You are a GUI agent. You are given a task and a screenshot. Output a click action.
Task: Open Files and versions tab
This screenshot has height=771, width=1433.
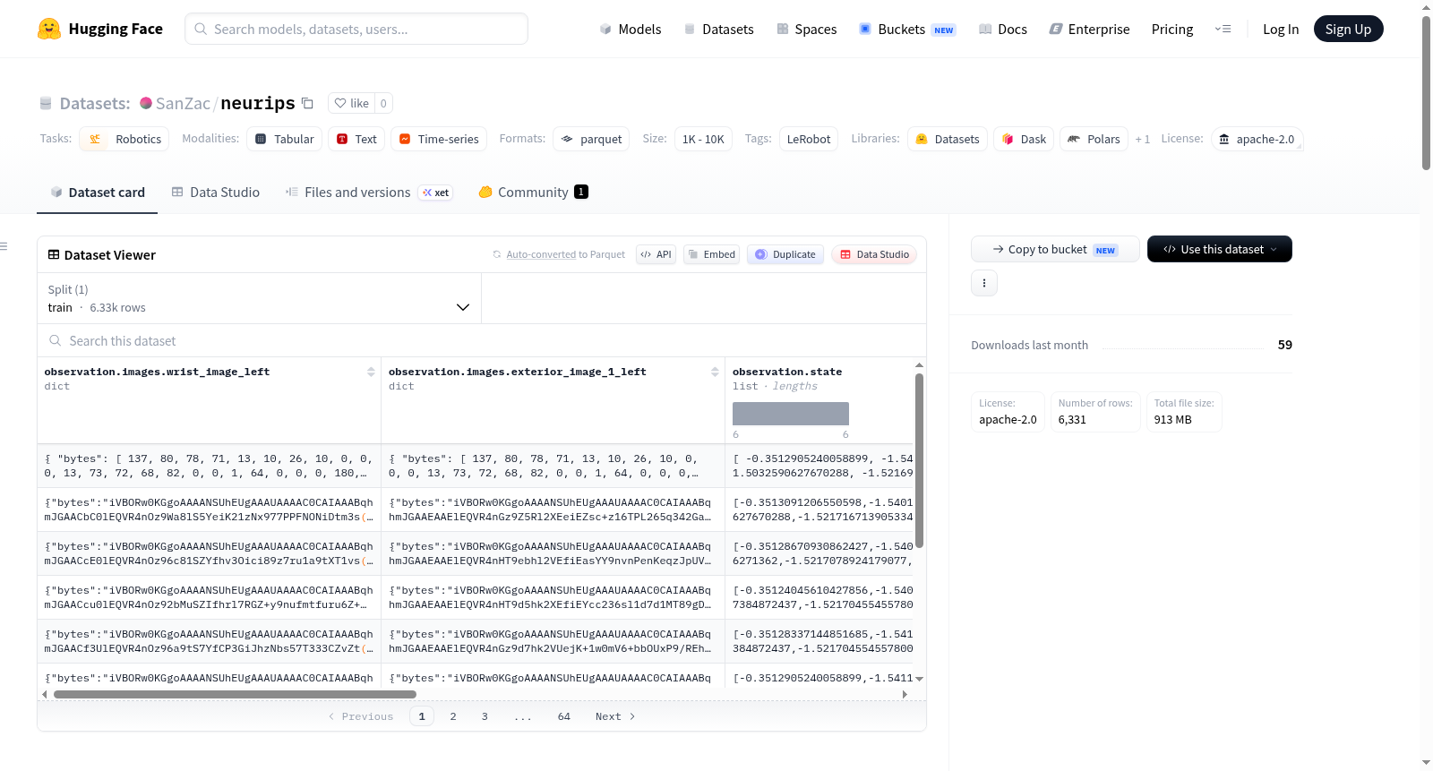[369, 193]
